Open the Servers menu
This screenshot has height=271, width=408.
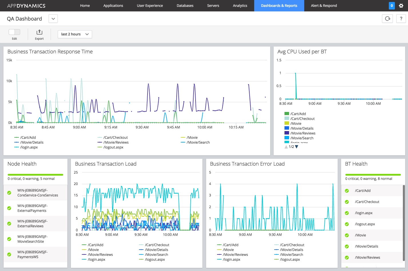click(213, 6)
